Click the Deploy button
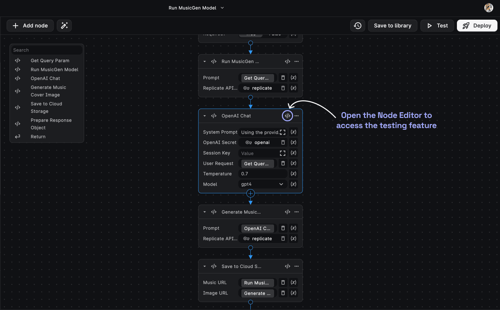 477,26
